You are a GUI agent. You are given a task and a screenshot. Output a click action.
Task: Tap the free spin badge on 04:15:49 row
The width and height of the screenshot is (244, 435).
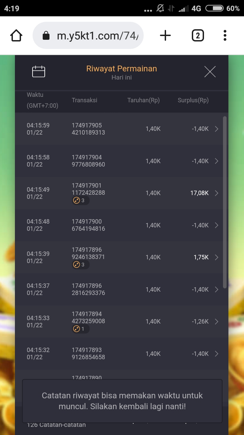pos(80,201)
